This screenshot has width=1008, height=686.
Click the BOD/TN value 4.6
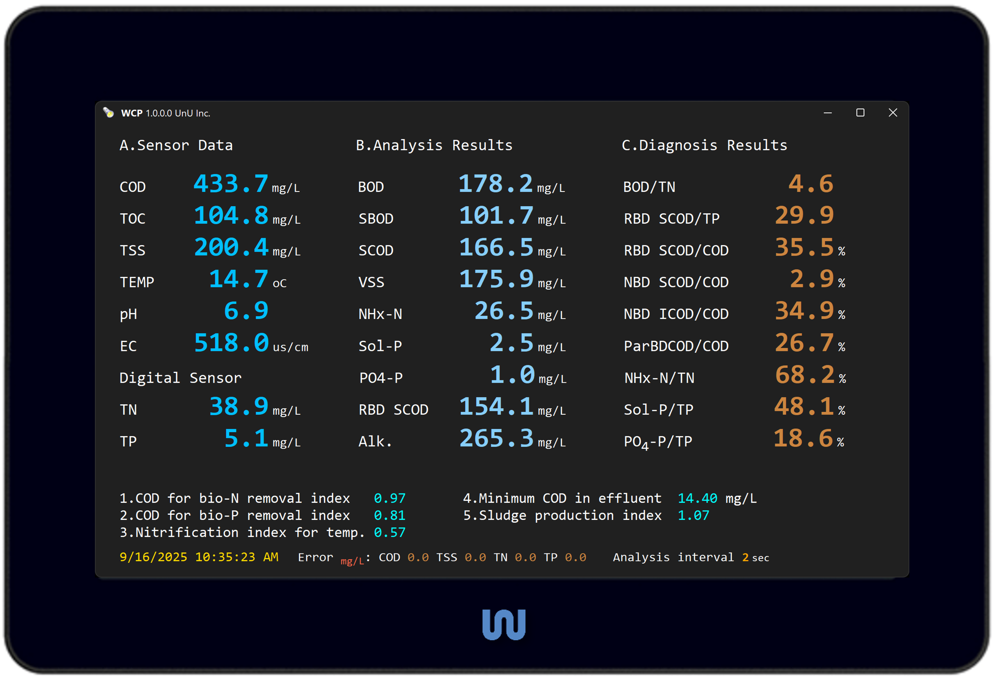pos(810,184)
